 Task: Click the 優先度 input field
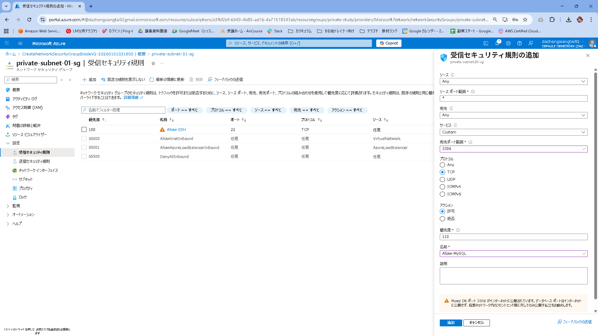point(513,237)
